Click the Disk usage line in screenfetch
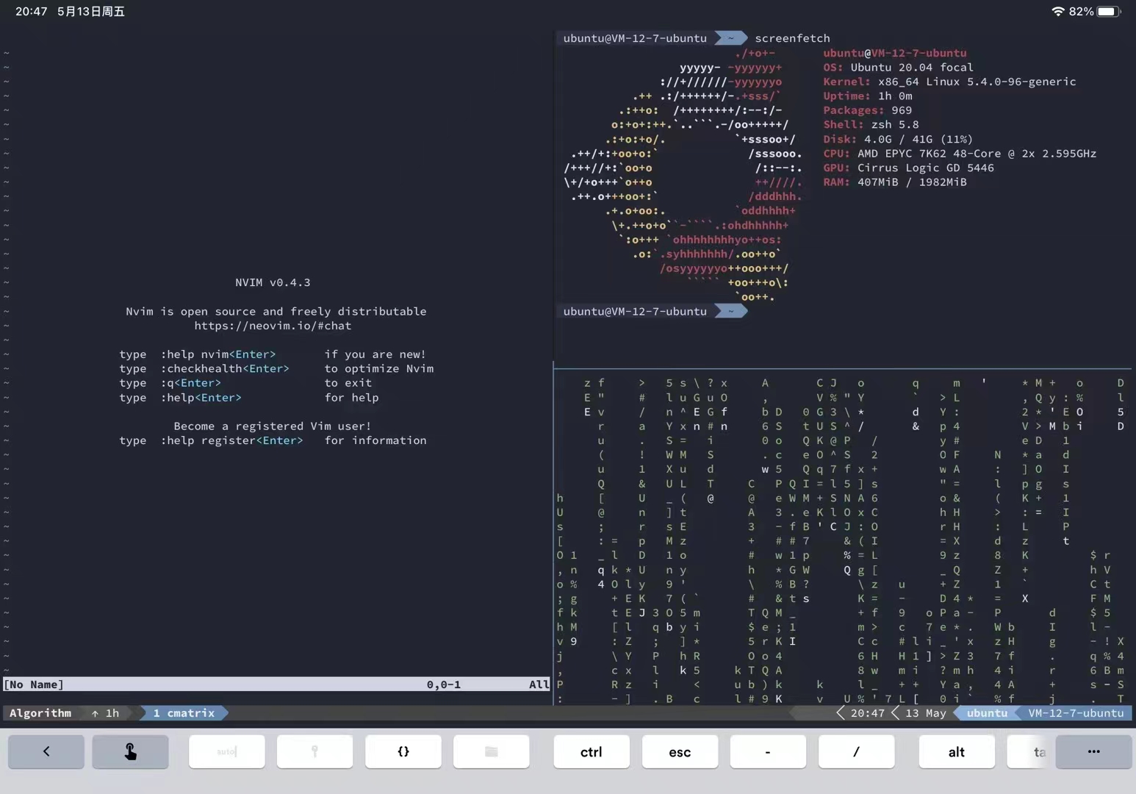The width and height of the screenshot is (1136, 794). [x=898, y=139]
